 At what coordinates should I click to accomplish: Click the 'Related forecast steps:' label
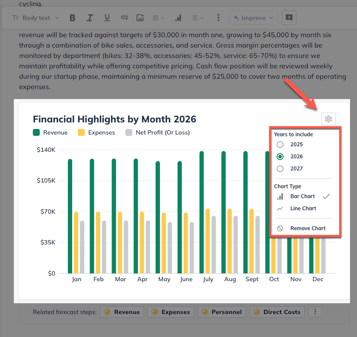[65, 312]
